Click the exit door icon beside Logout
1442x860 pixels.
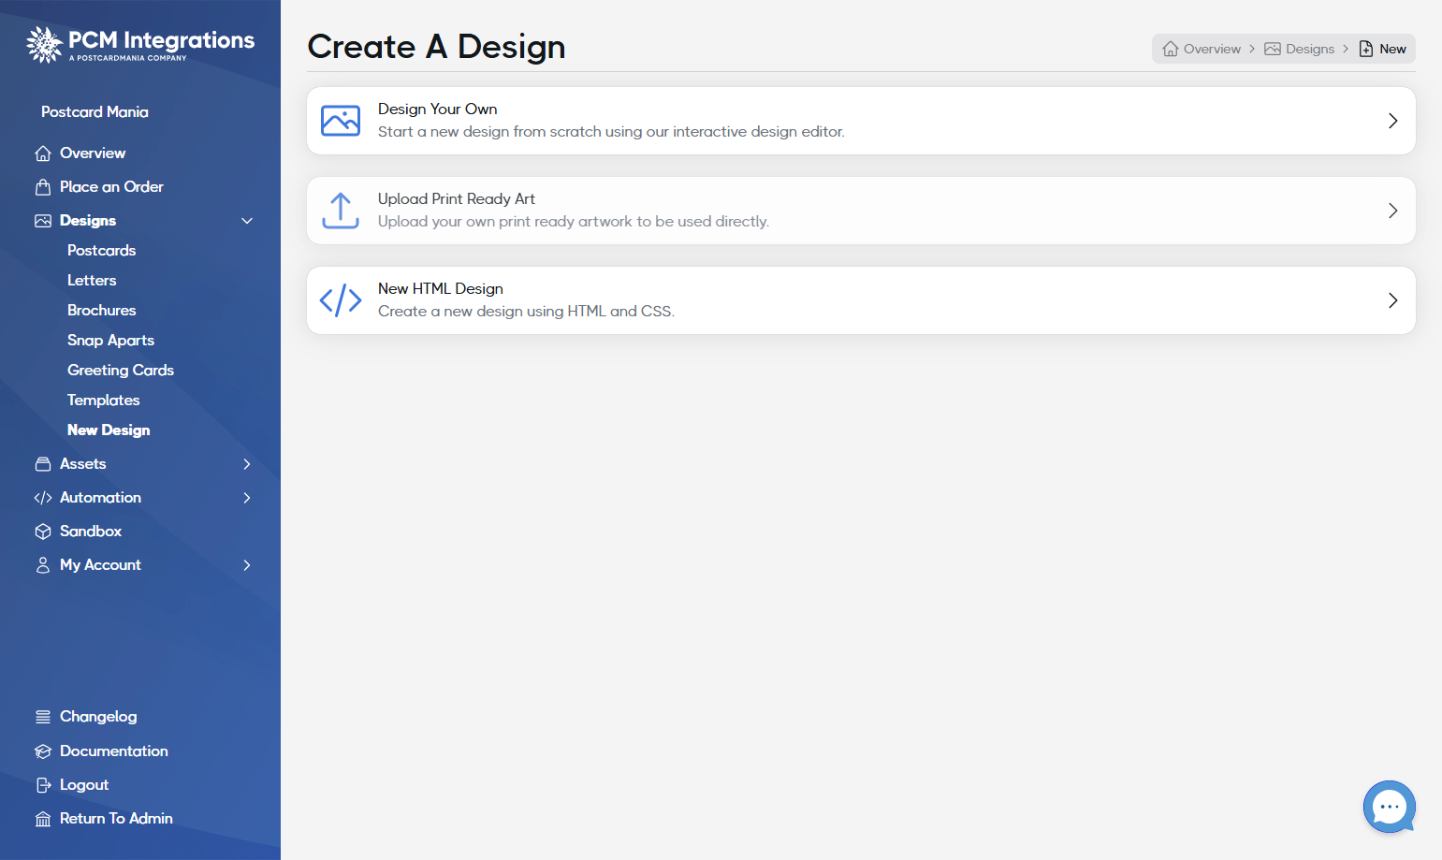click(x=43, y=785)
